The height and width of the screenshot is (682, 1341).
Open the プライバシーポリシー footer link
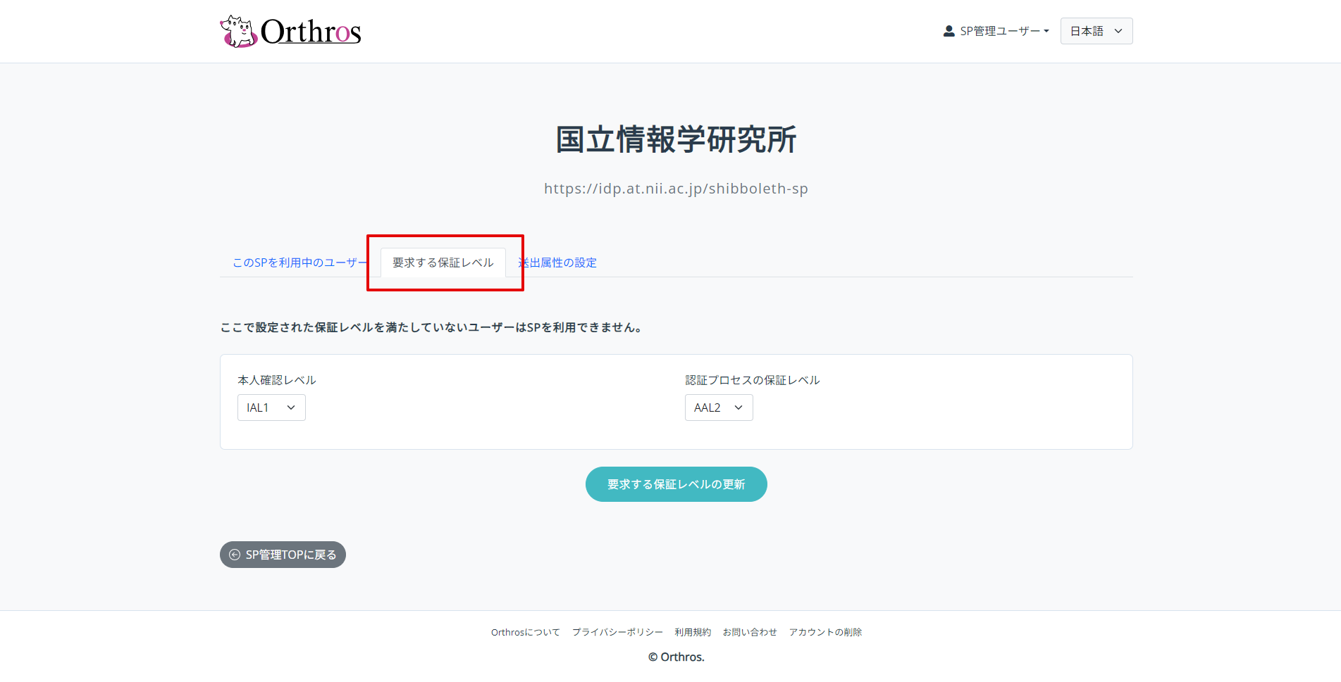[617, 632]
